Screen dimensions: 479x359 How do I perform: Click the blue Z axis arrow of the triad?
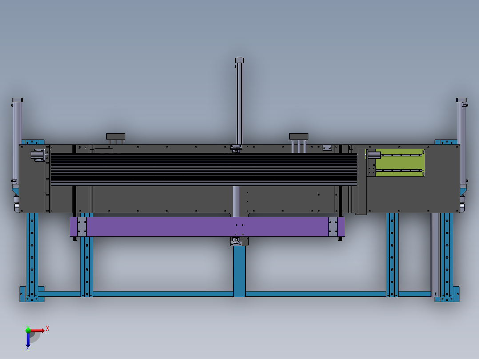click(x=28, y=339)
